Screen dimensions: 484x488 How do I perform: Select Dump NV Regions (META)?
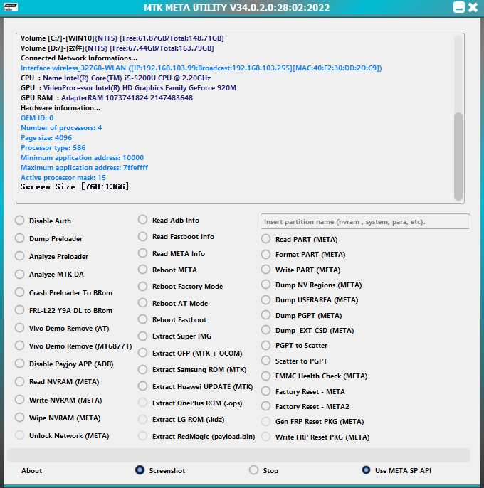(265, 285)
